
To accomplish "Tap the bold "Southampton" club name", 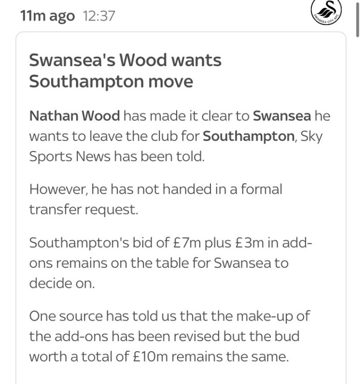I will click(x=243, y=136).
